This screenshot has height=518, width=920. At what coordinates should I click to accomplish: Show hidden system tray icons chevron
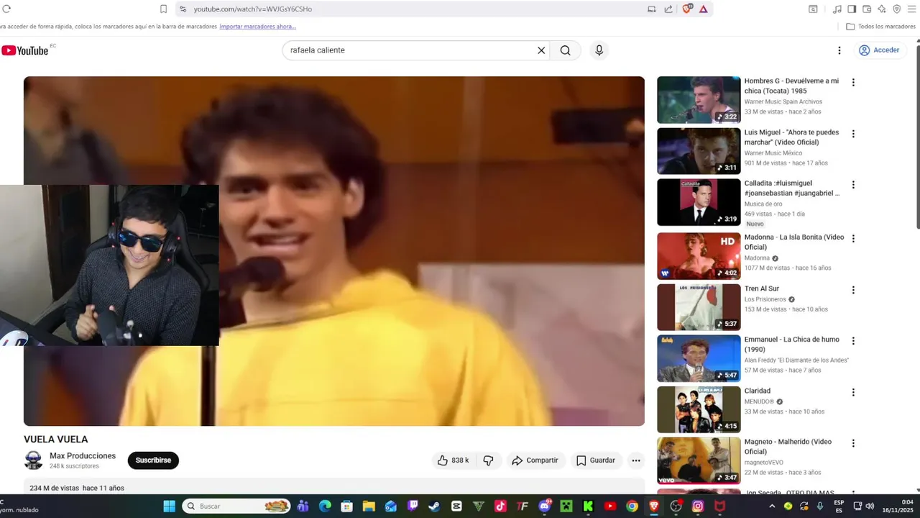[772, 506]
